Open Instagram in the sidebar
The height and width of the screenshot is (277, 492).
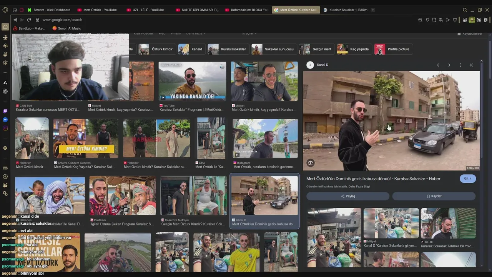[x=5, y=128]
